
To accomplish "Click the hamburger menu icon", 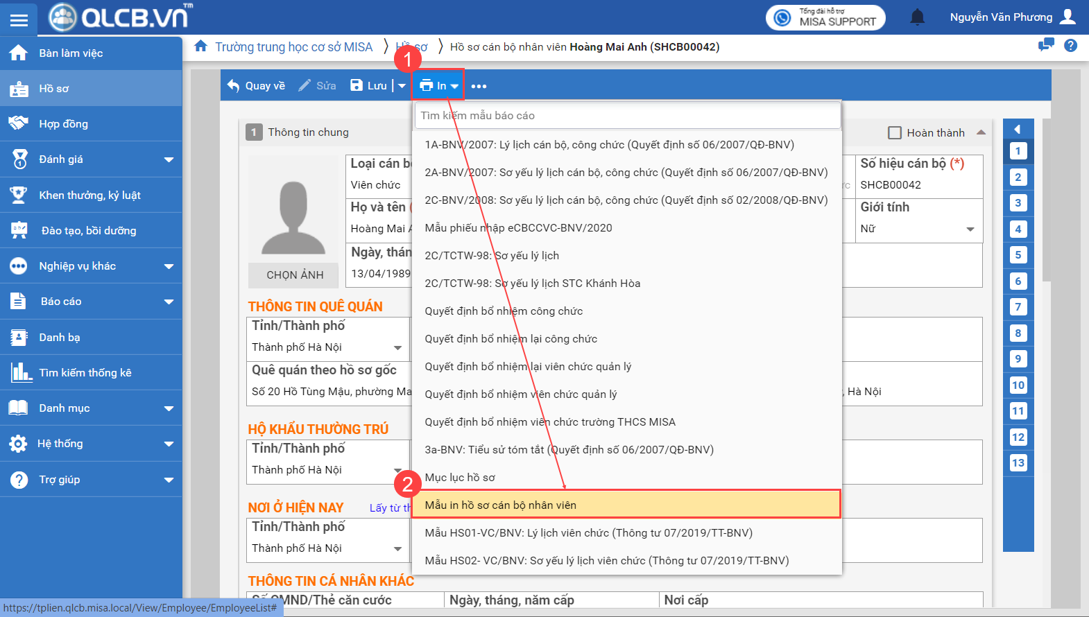I will coord(19,19).
